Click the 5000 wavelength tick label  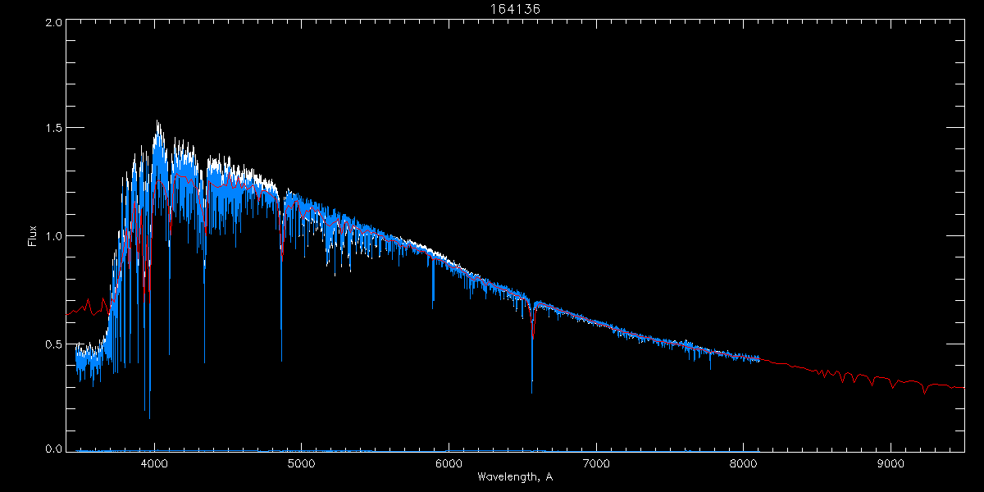[x=302, y=464]
